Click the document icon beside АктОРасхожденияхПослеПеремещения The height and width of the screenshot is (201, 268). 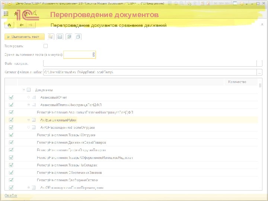click(33, 188)
